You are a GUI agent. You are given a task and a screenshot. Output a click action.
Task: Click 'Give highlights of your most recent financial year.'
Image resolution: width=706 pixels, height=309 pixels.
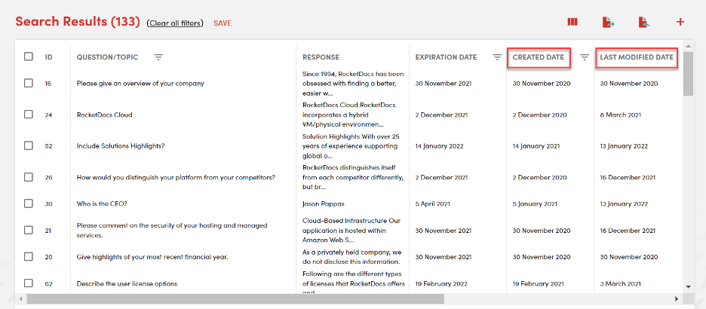pyautogui.click(x=152, y=257)
